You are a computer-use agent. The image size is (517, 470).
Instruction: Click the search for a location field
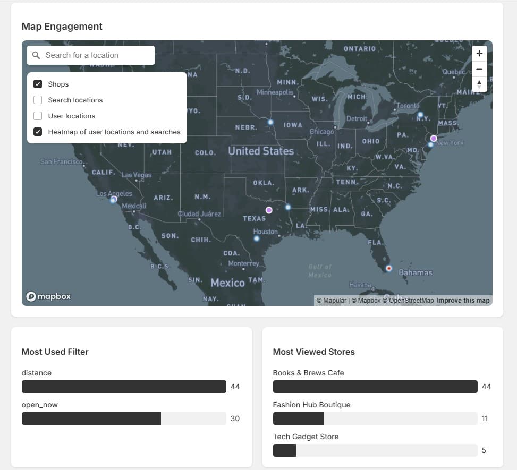click(96, 55)
